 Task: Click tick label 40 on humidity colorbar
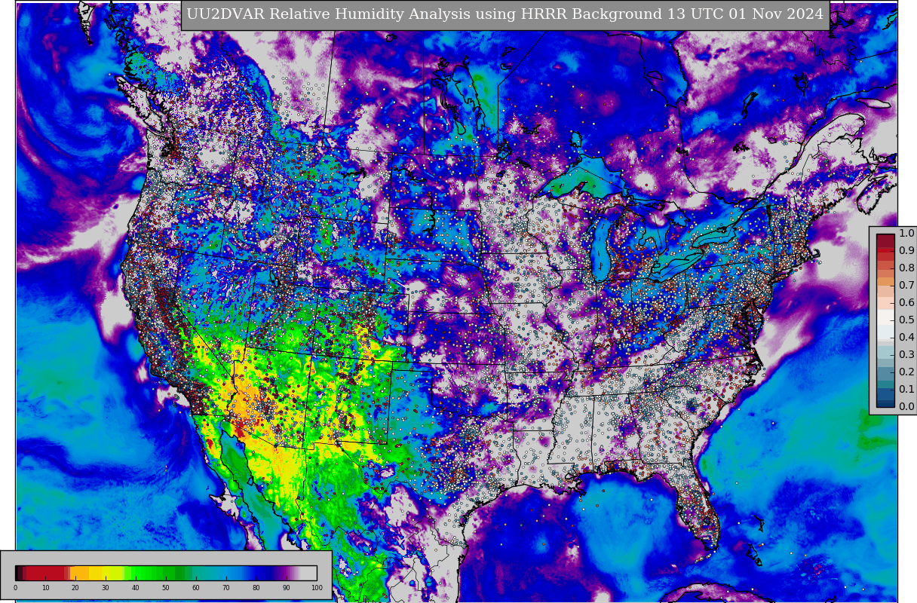[136, 588]
